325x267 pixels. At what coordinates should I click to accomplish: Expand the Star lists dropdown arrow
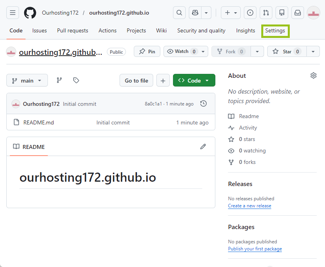coord(313,51)
